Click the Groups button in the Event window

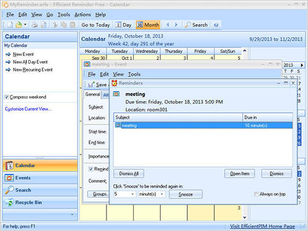pyautogui.click(x=99, y=194)
